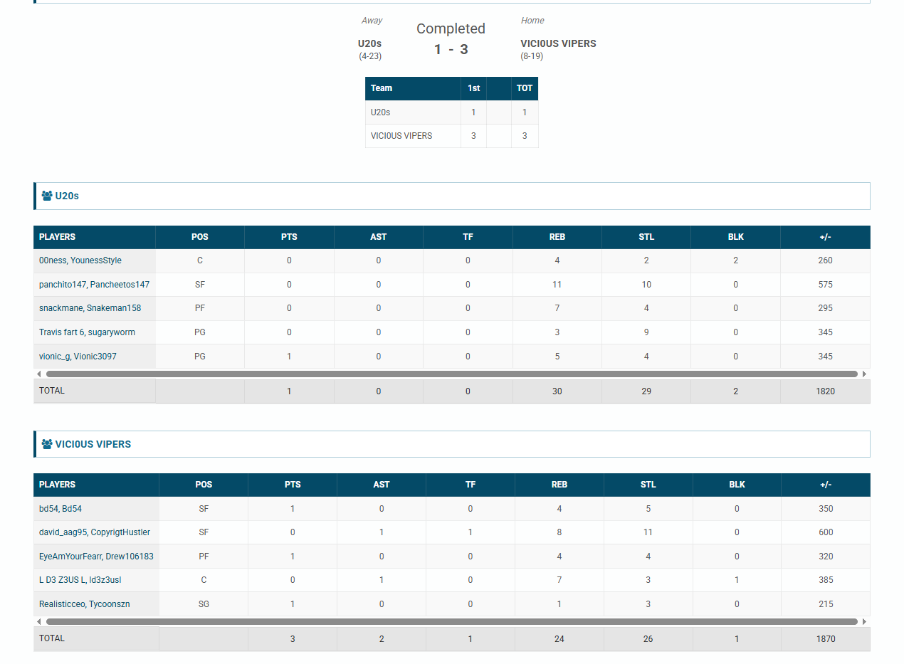904x664 pixels.
Task: Sort Vipers table by STL column
Action: pyautogui.click(x=648, y=485)
